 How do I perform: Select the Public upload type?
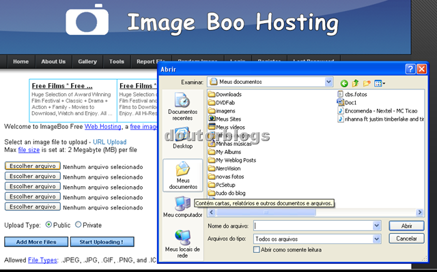click(x=48, y=224)
